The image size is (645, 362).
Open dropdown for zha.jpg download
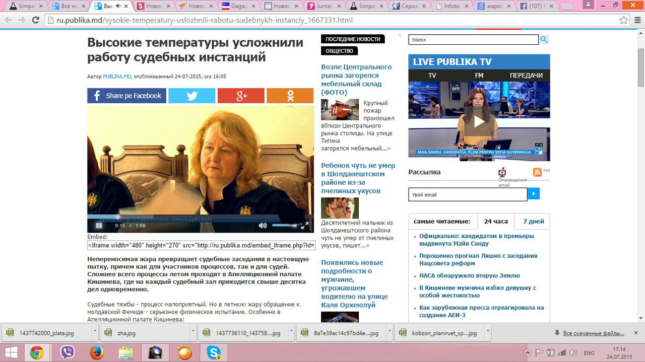pos(193,333)
